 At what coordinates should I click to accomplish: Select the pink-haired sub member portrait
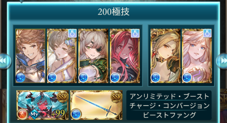197,56
